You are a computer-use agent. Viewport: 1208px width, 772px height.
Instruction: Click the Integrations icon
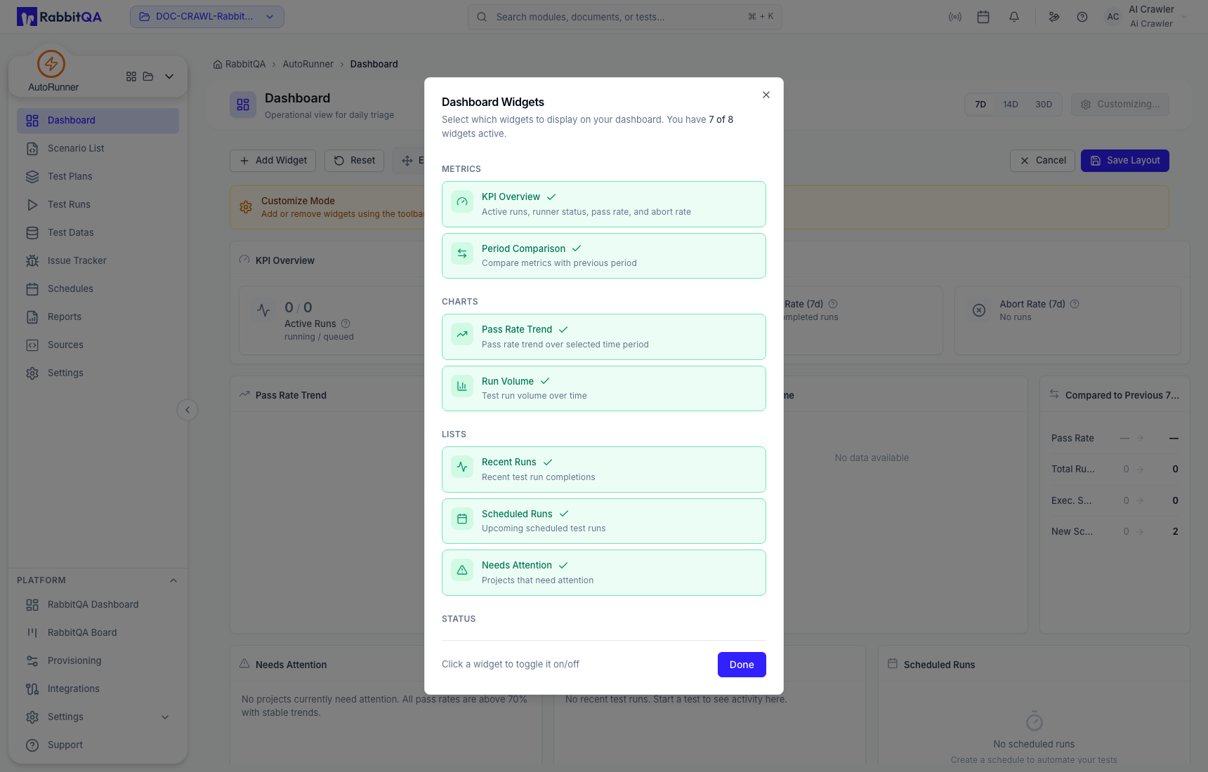click(32, 689)
